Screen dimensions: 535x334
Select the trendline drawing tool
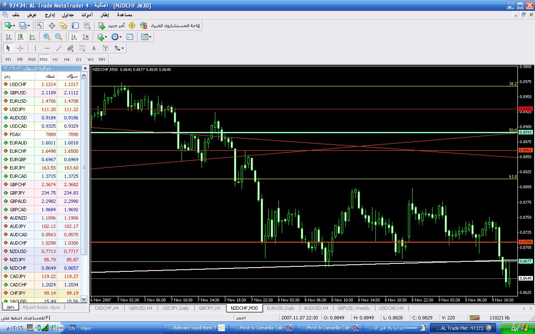[x=59, y=48]
